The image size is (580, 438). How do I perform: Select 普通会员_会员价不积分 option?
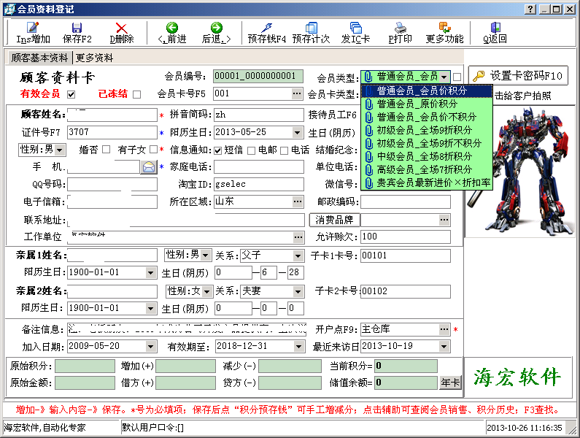pos(428,117)
